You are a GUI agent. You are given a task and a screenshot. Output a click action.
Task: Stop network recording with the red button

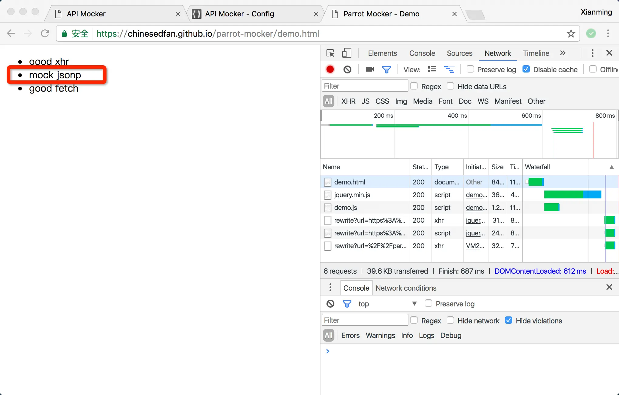330,69
